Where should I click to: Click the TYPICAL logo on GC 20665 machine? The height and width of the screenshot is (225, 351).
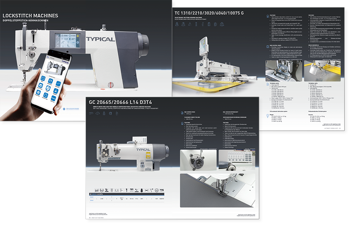143,150
